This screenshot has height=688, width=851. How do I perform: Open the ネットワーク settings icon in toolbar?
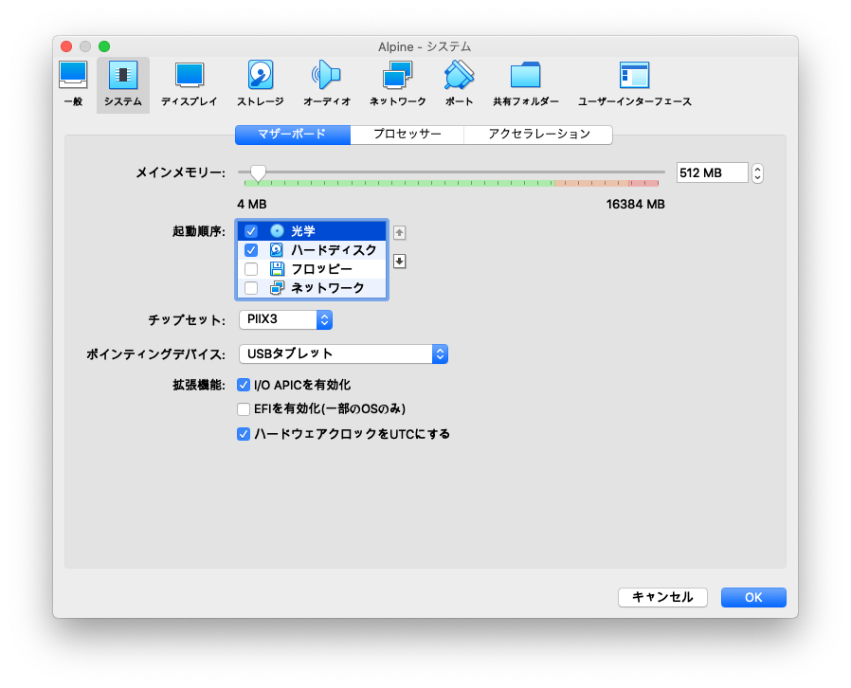point(398,84)
